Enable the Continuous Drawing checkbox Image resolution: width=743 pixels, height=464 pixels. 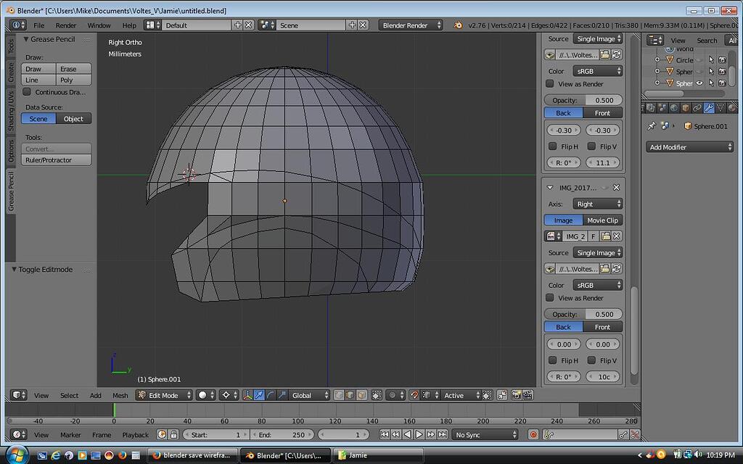[27, 92]
